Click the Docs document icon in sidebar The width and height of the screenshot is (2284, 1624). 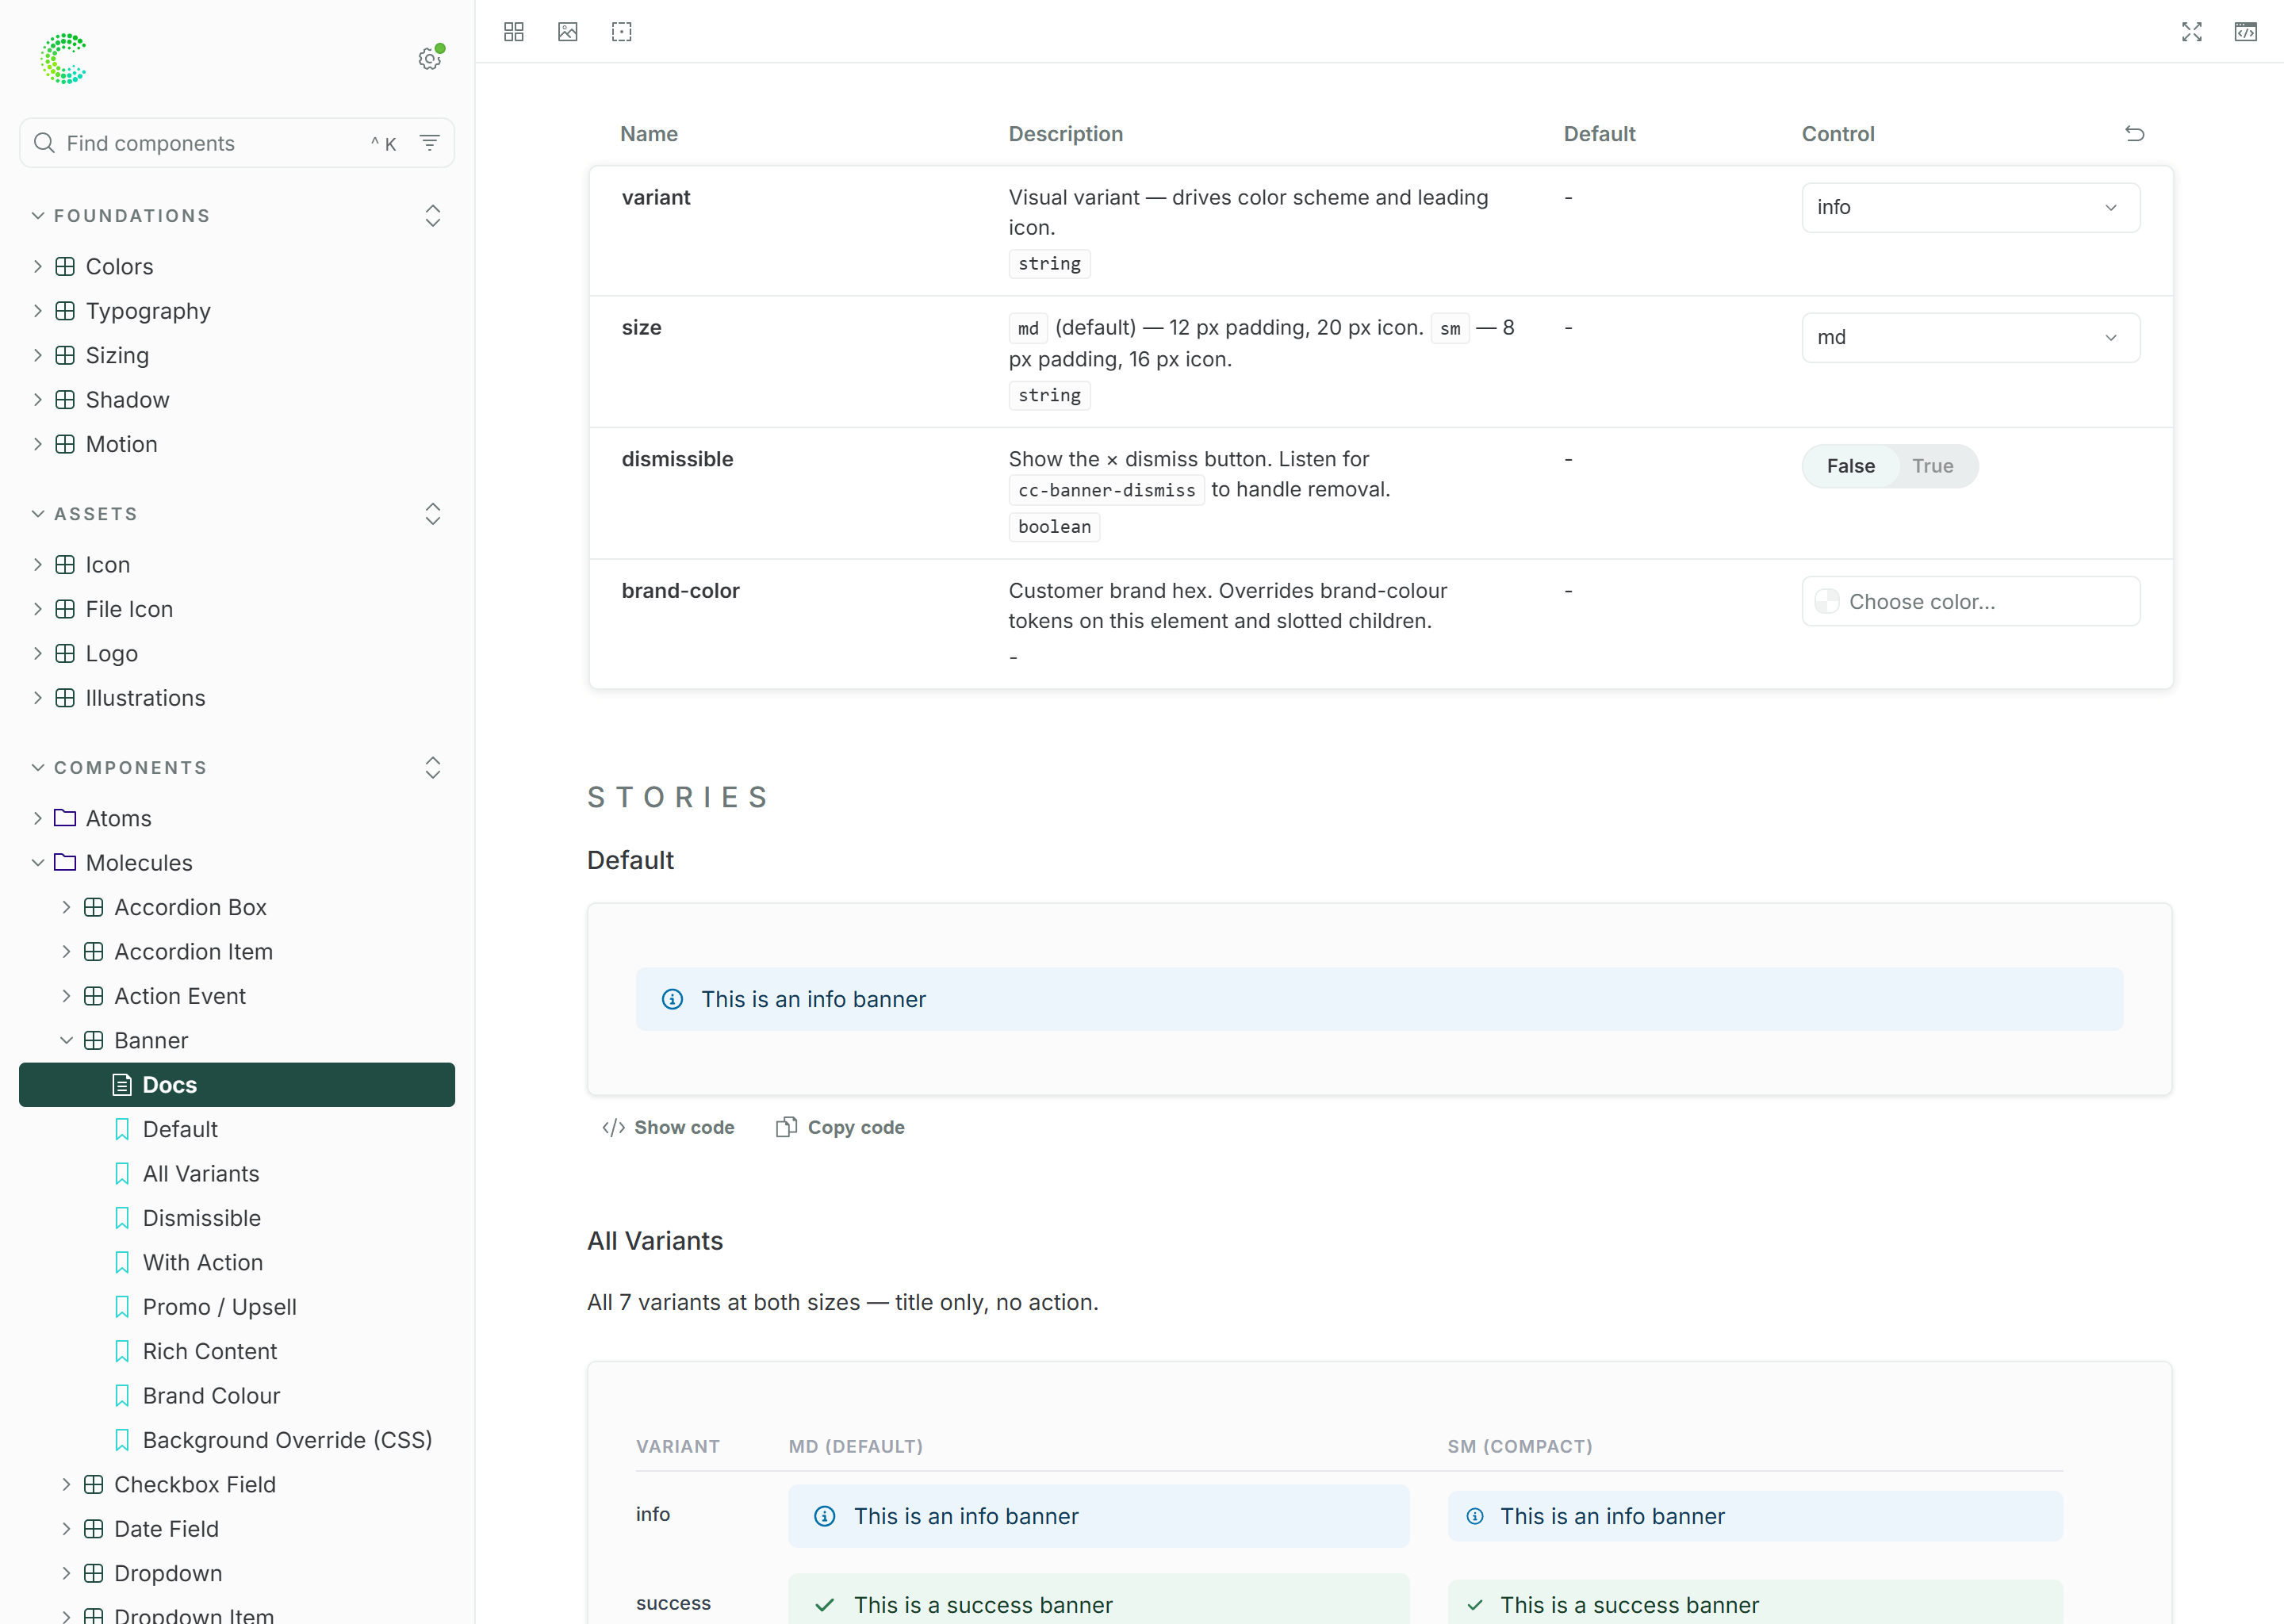[122, 1085]
